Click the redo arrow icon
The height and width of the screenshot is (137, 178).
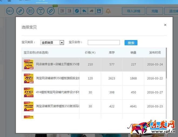click(x=92, y=11)
